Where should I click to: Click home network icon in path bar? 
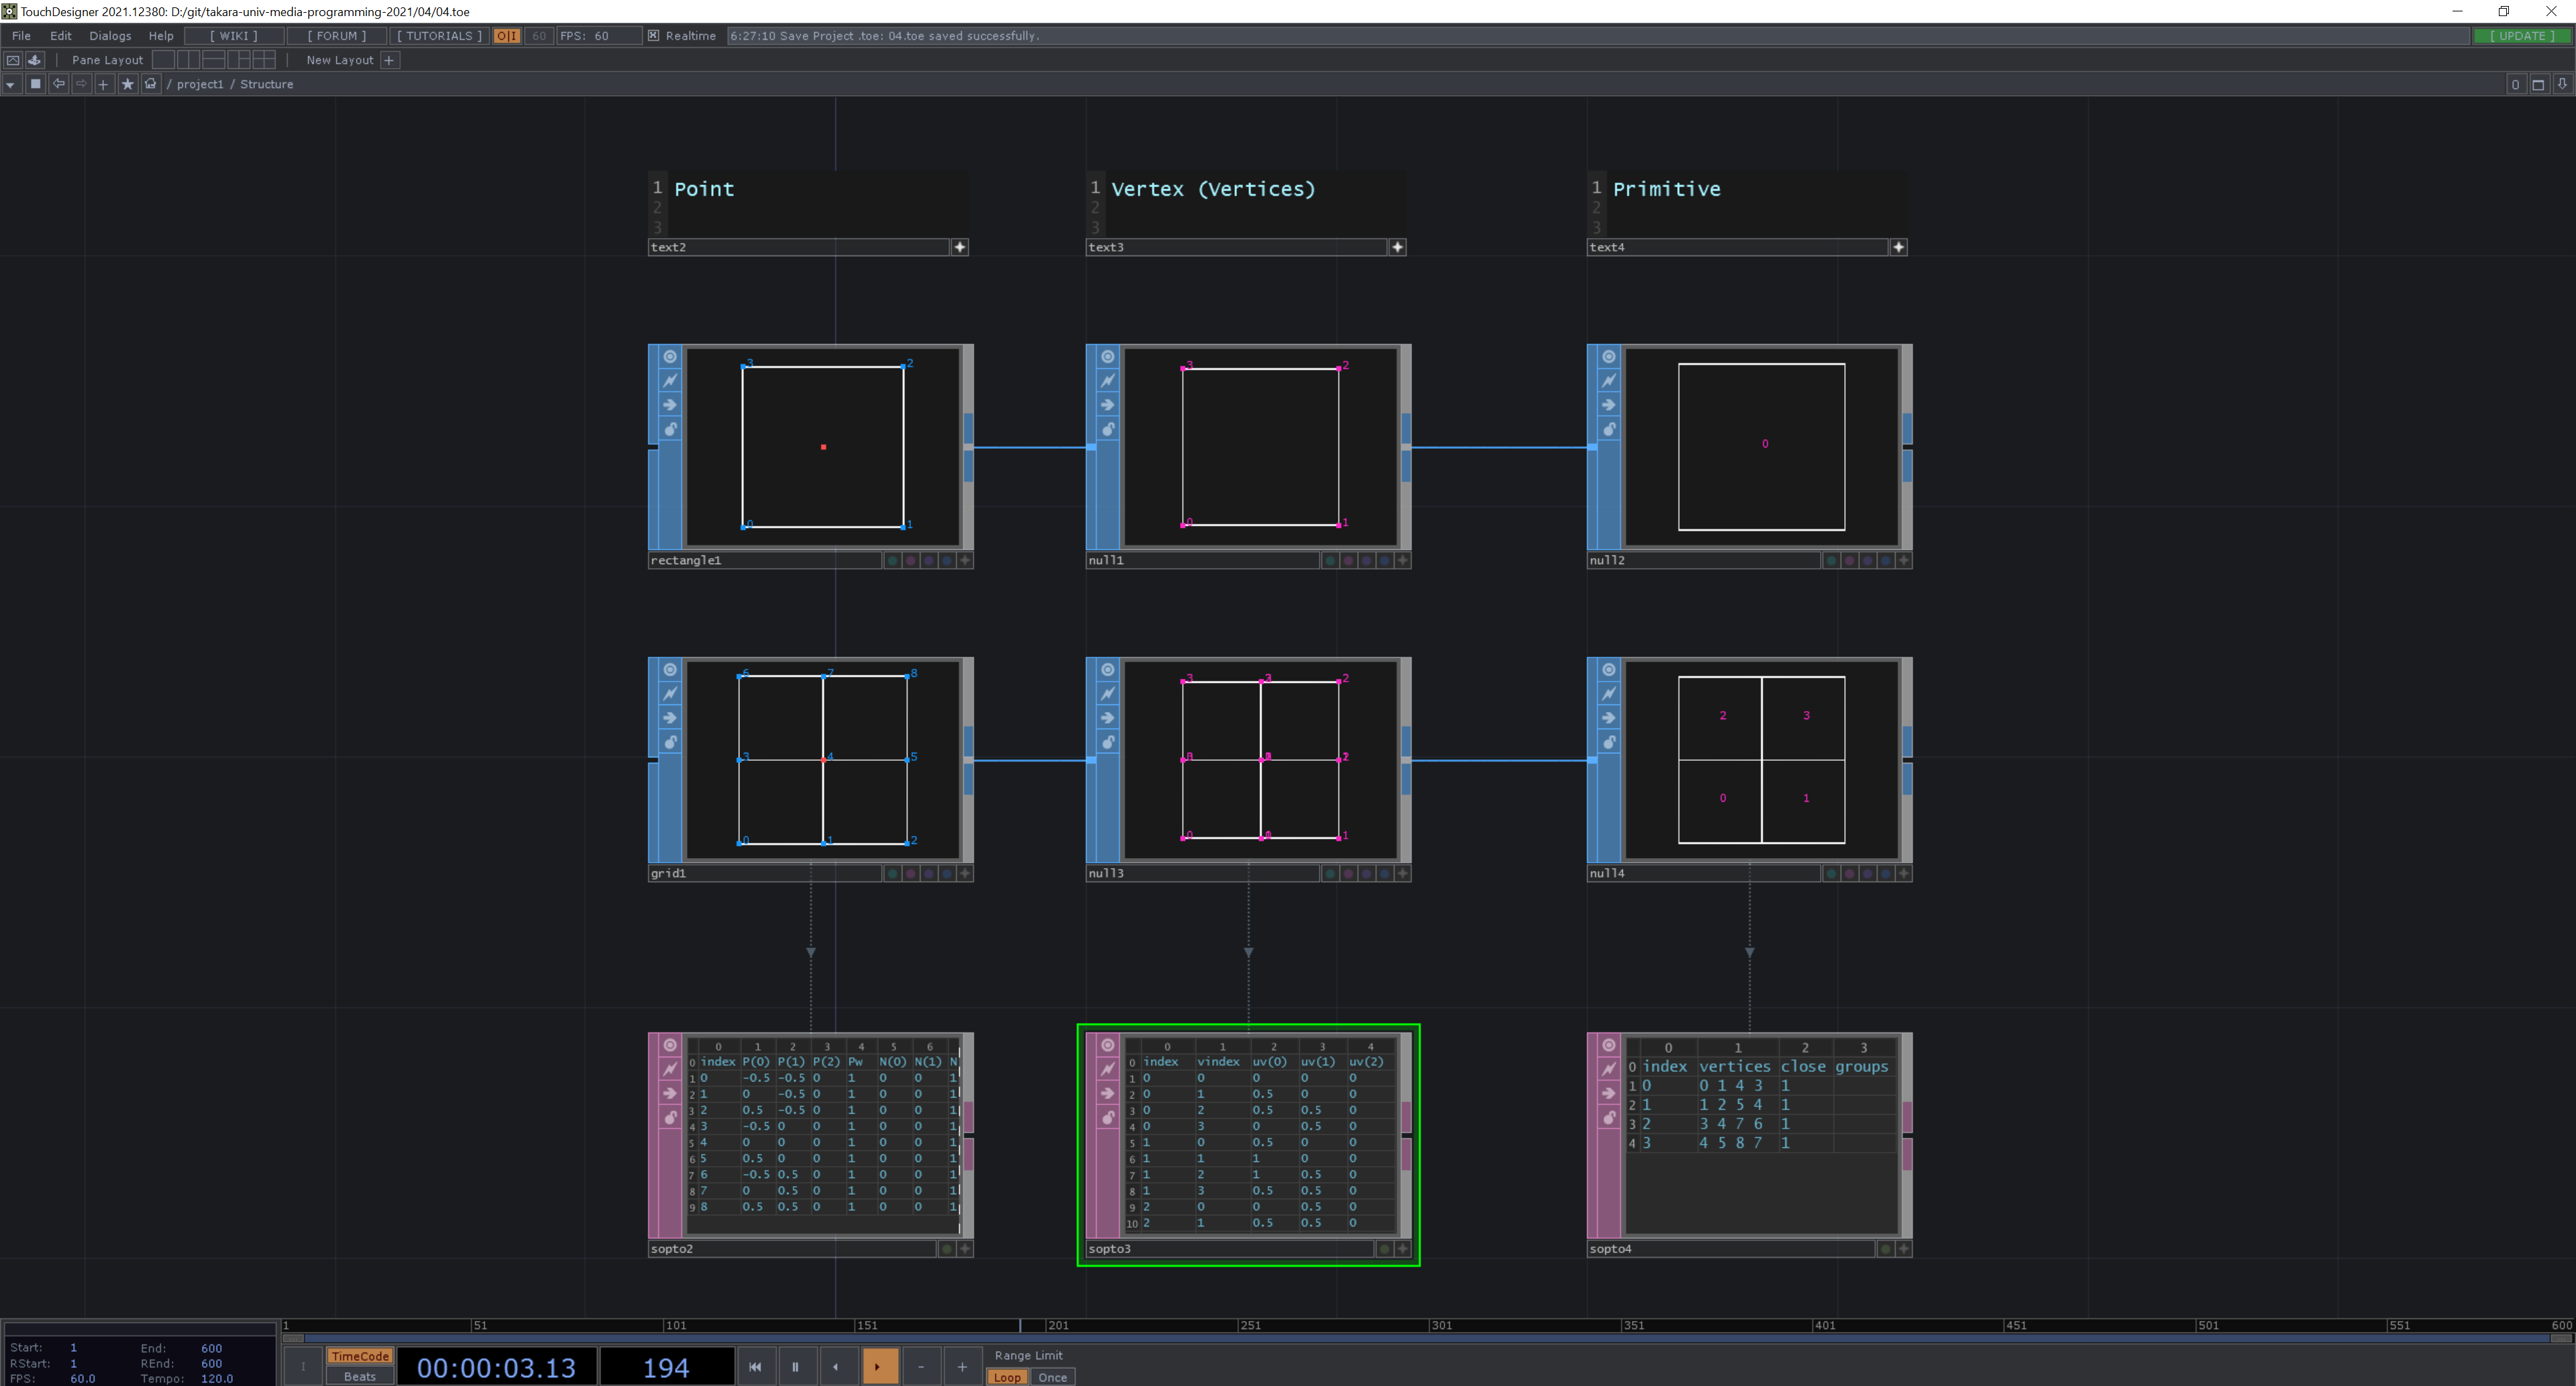pos(151,84)
